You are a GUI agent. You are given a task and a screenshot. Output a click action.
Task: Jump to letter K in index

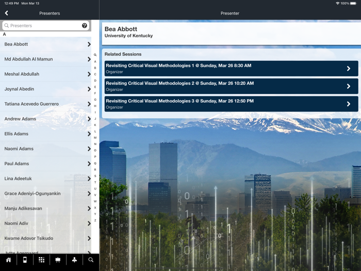click(x=95, y=125)
